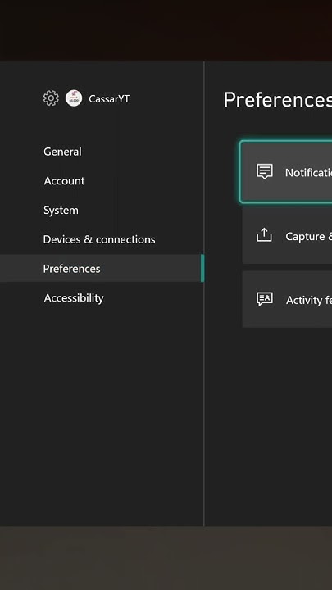The image size is (332, 590).
Task: Open the Capture & share tile label
Action: [309, 236]
